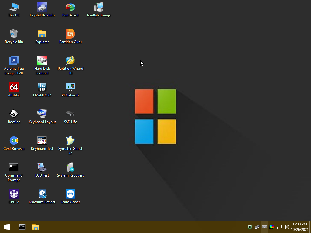The height and width of the screenshot is (233, 311).
Task: Select the System Recovery icon
Action: [70, 170]
